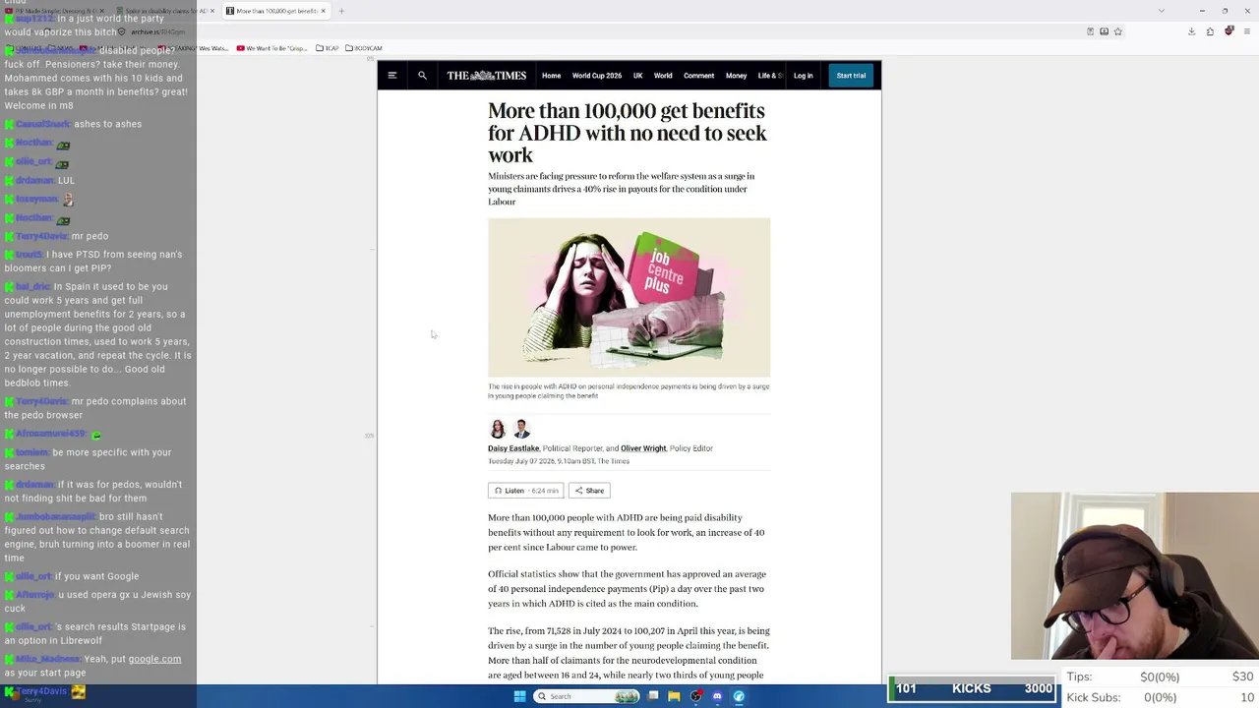
Task: Open the Comment section
Action: tap(698, 76)
